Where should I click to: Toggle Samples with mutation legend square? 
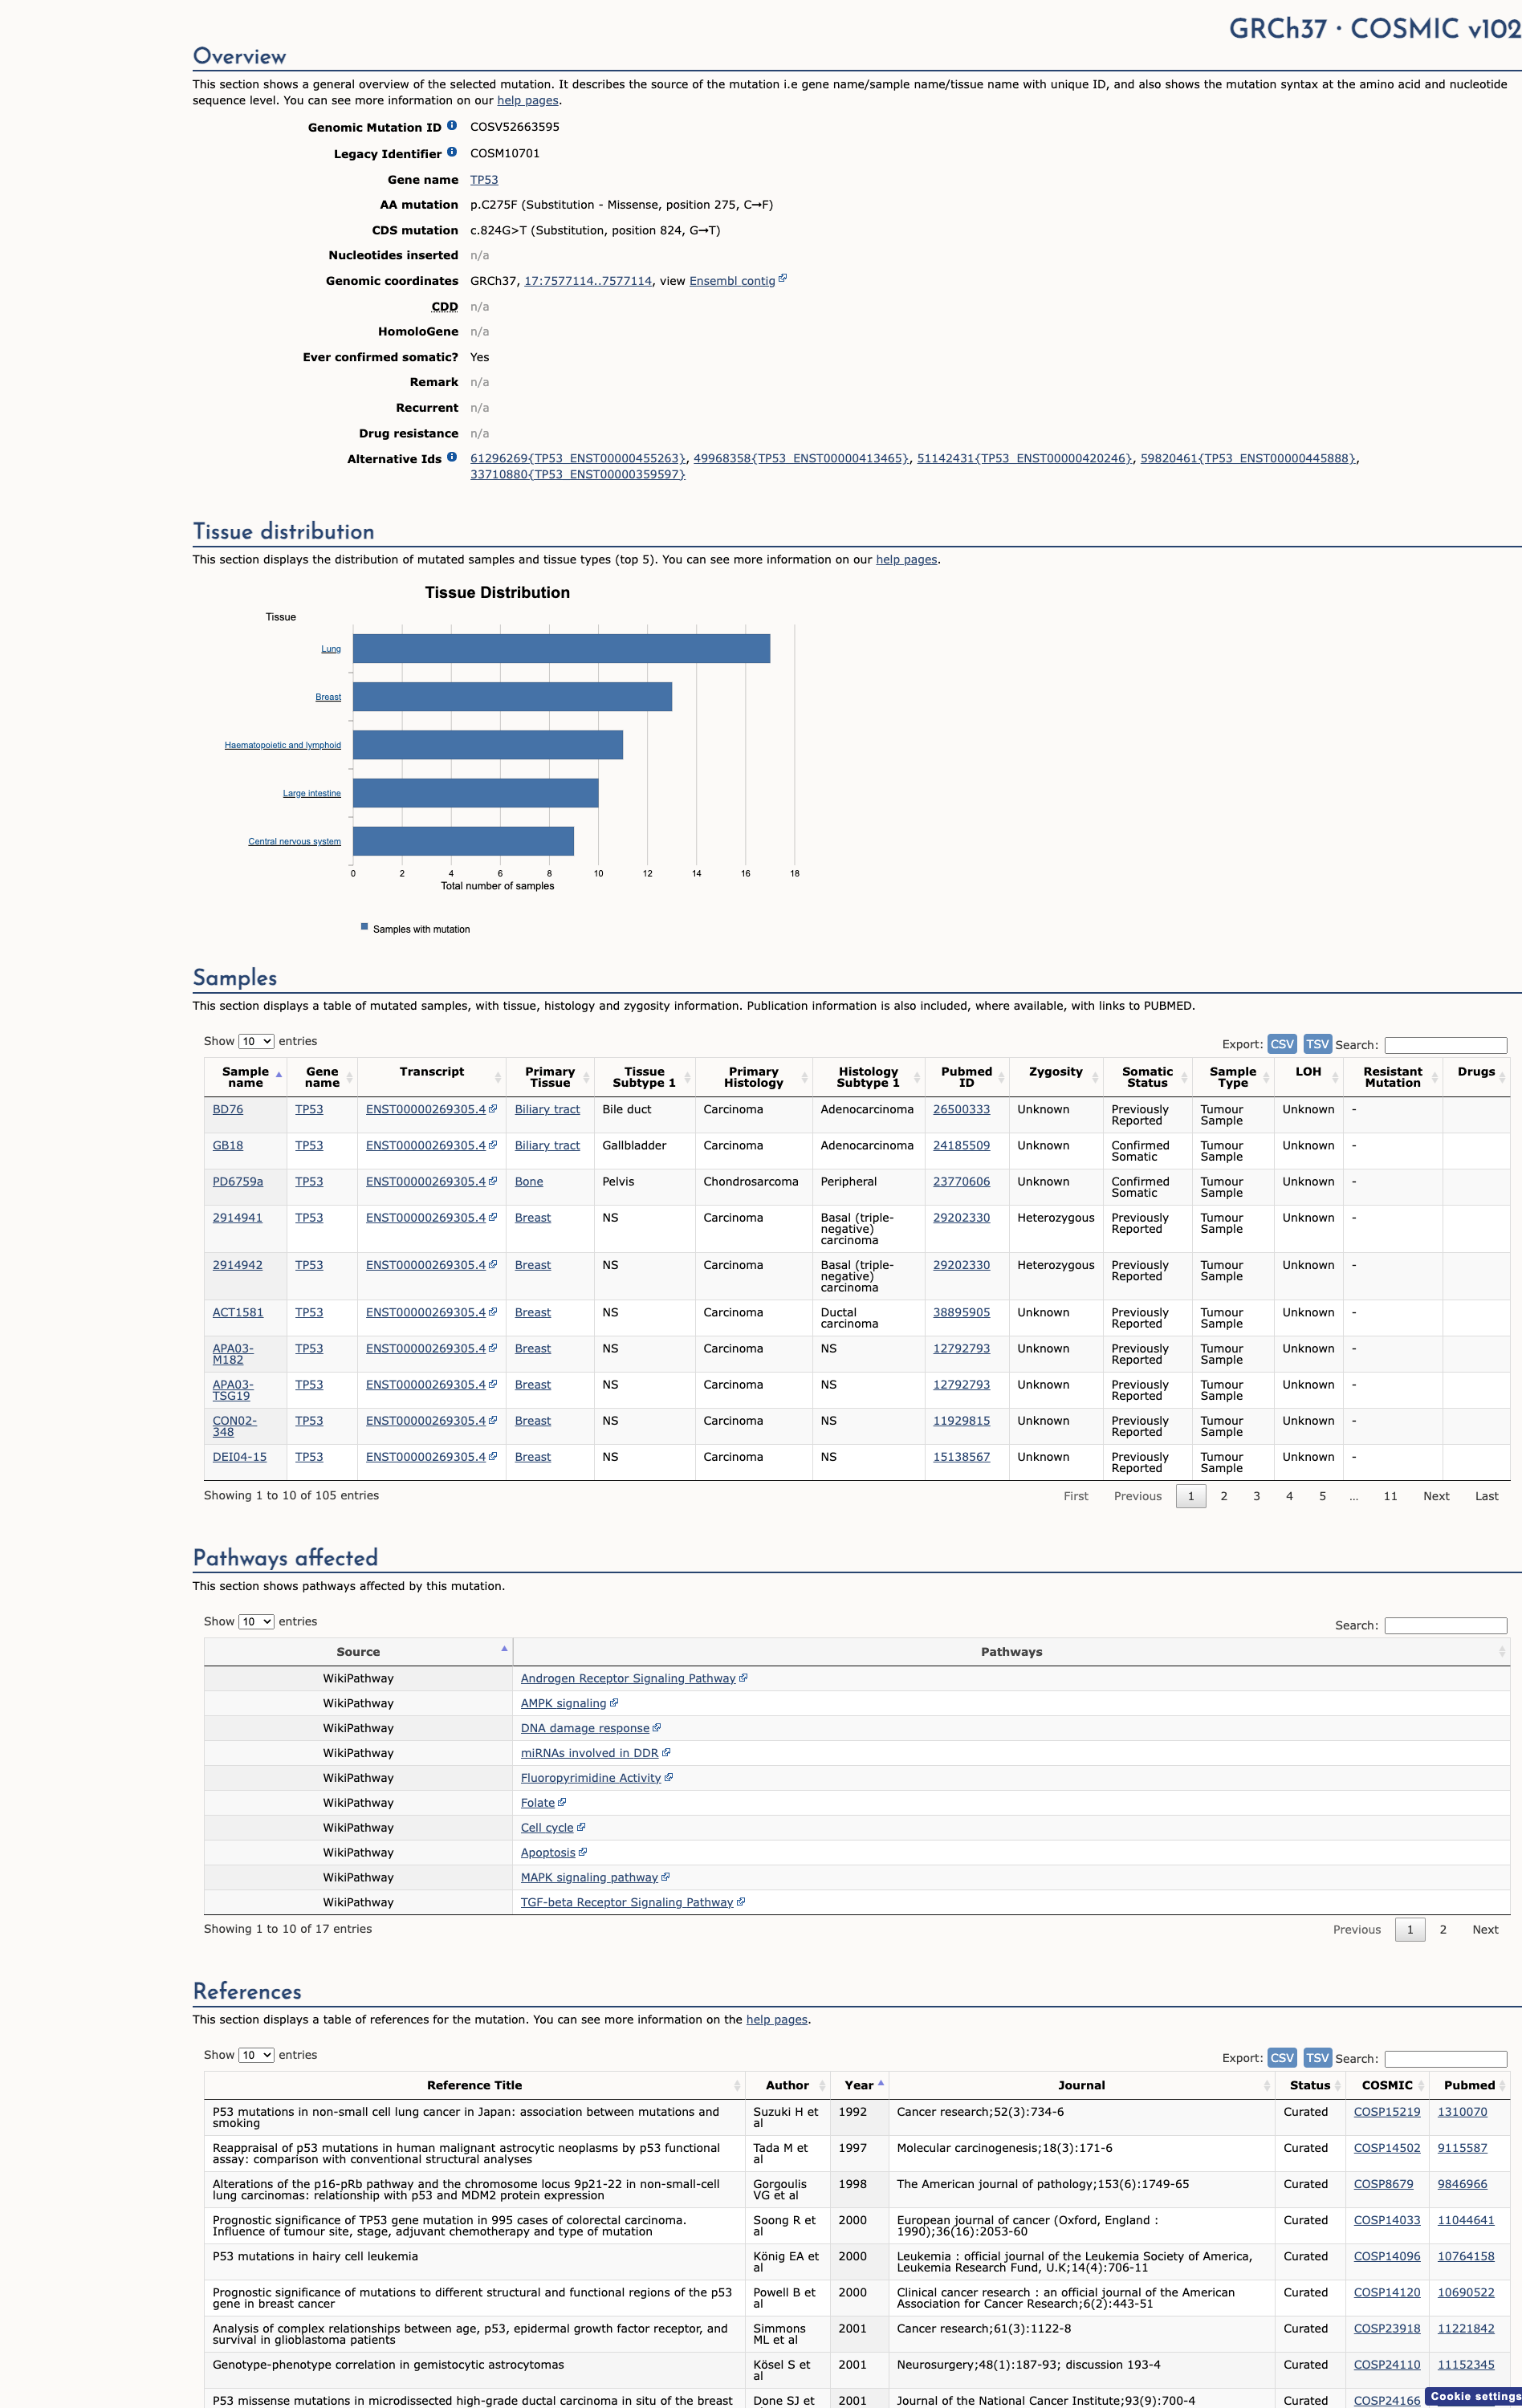(x=364, y=927)
